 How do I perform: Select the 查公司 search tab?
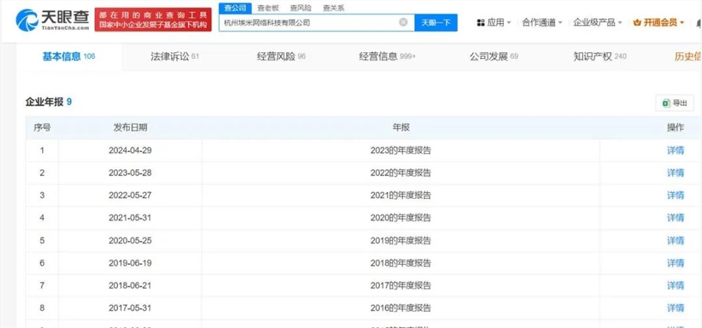235,8
